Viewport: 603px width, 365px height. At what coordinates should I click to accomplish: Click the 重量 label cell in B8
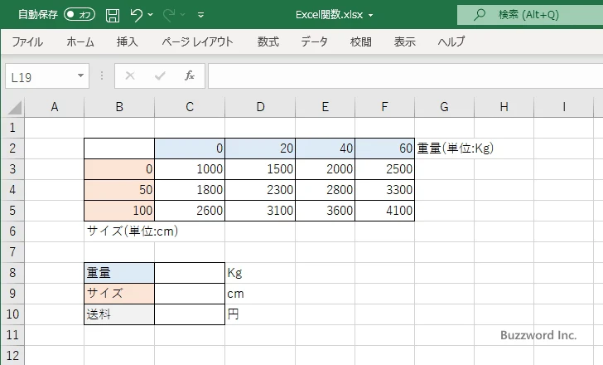tap(119, 273)
